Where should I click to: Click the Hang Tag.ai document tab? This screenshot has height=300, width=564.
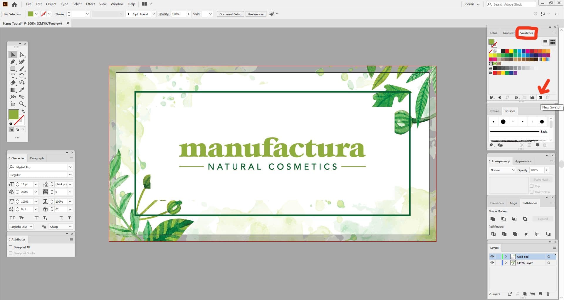[32, 23]
